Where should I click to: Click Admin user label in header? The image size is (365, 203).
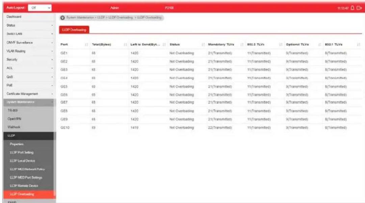[x=114, y=8]
